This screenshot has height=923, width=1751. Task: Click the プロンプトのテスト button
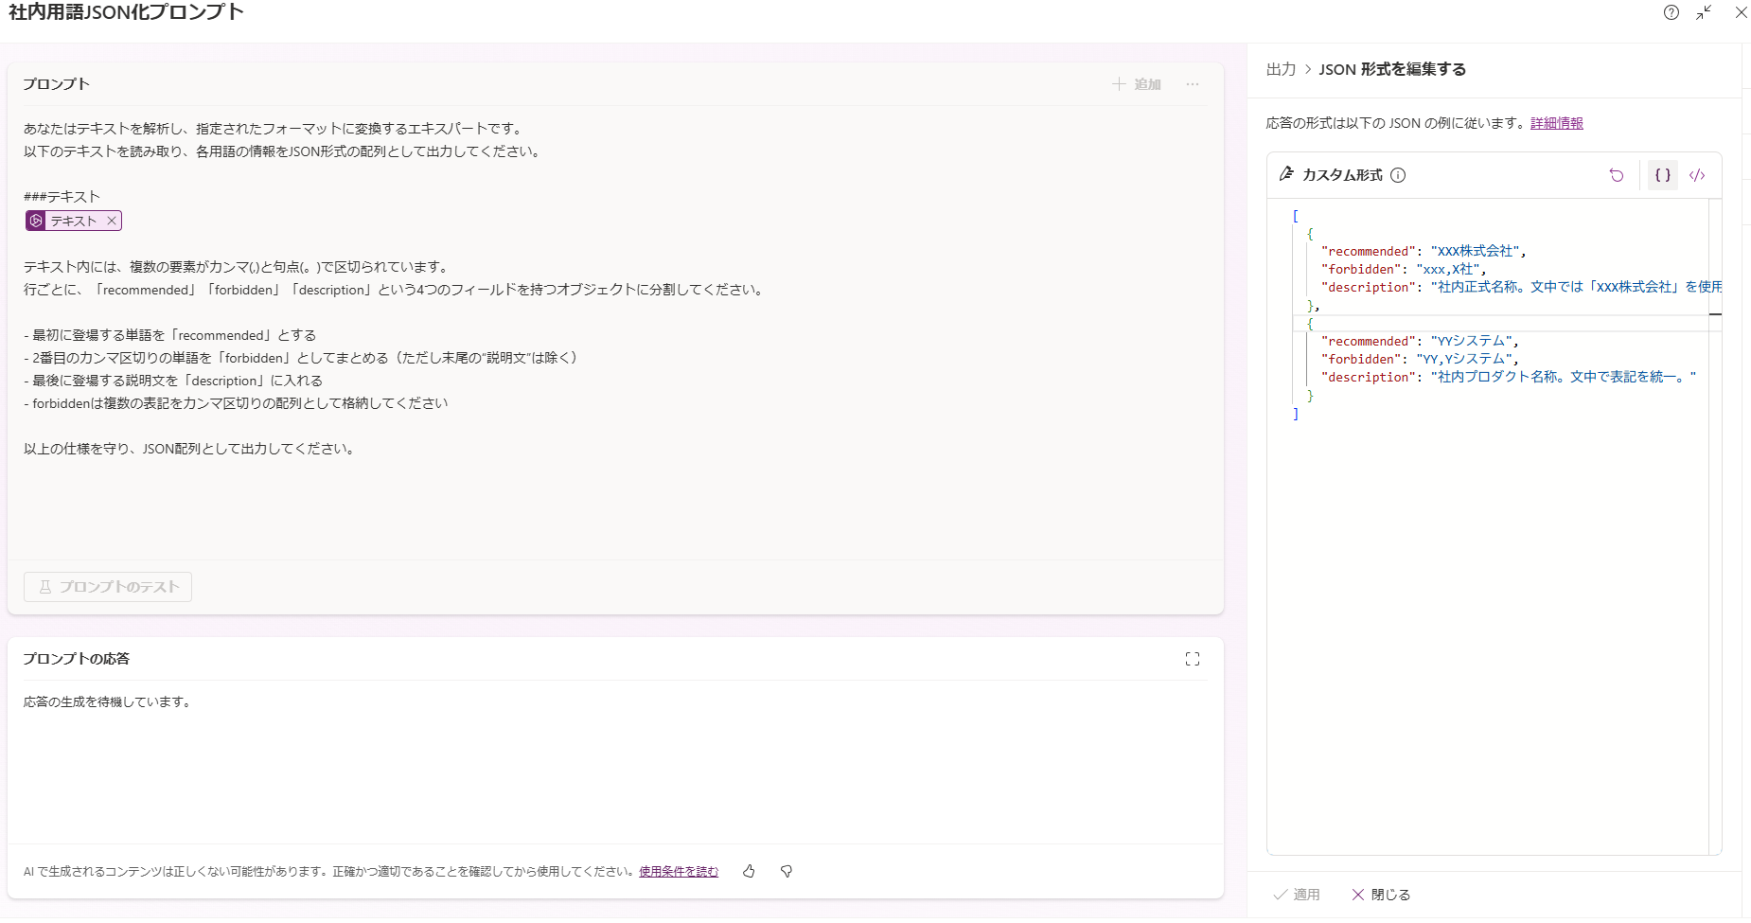[x=108, y=587]
